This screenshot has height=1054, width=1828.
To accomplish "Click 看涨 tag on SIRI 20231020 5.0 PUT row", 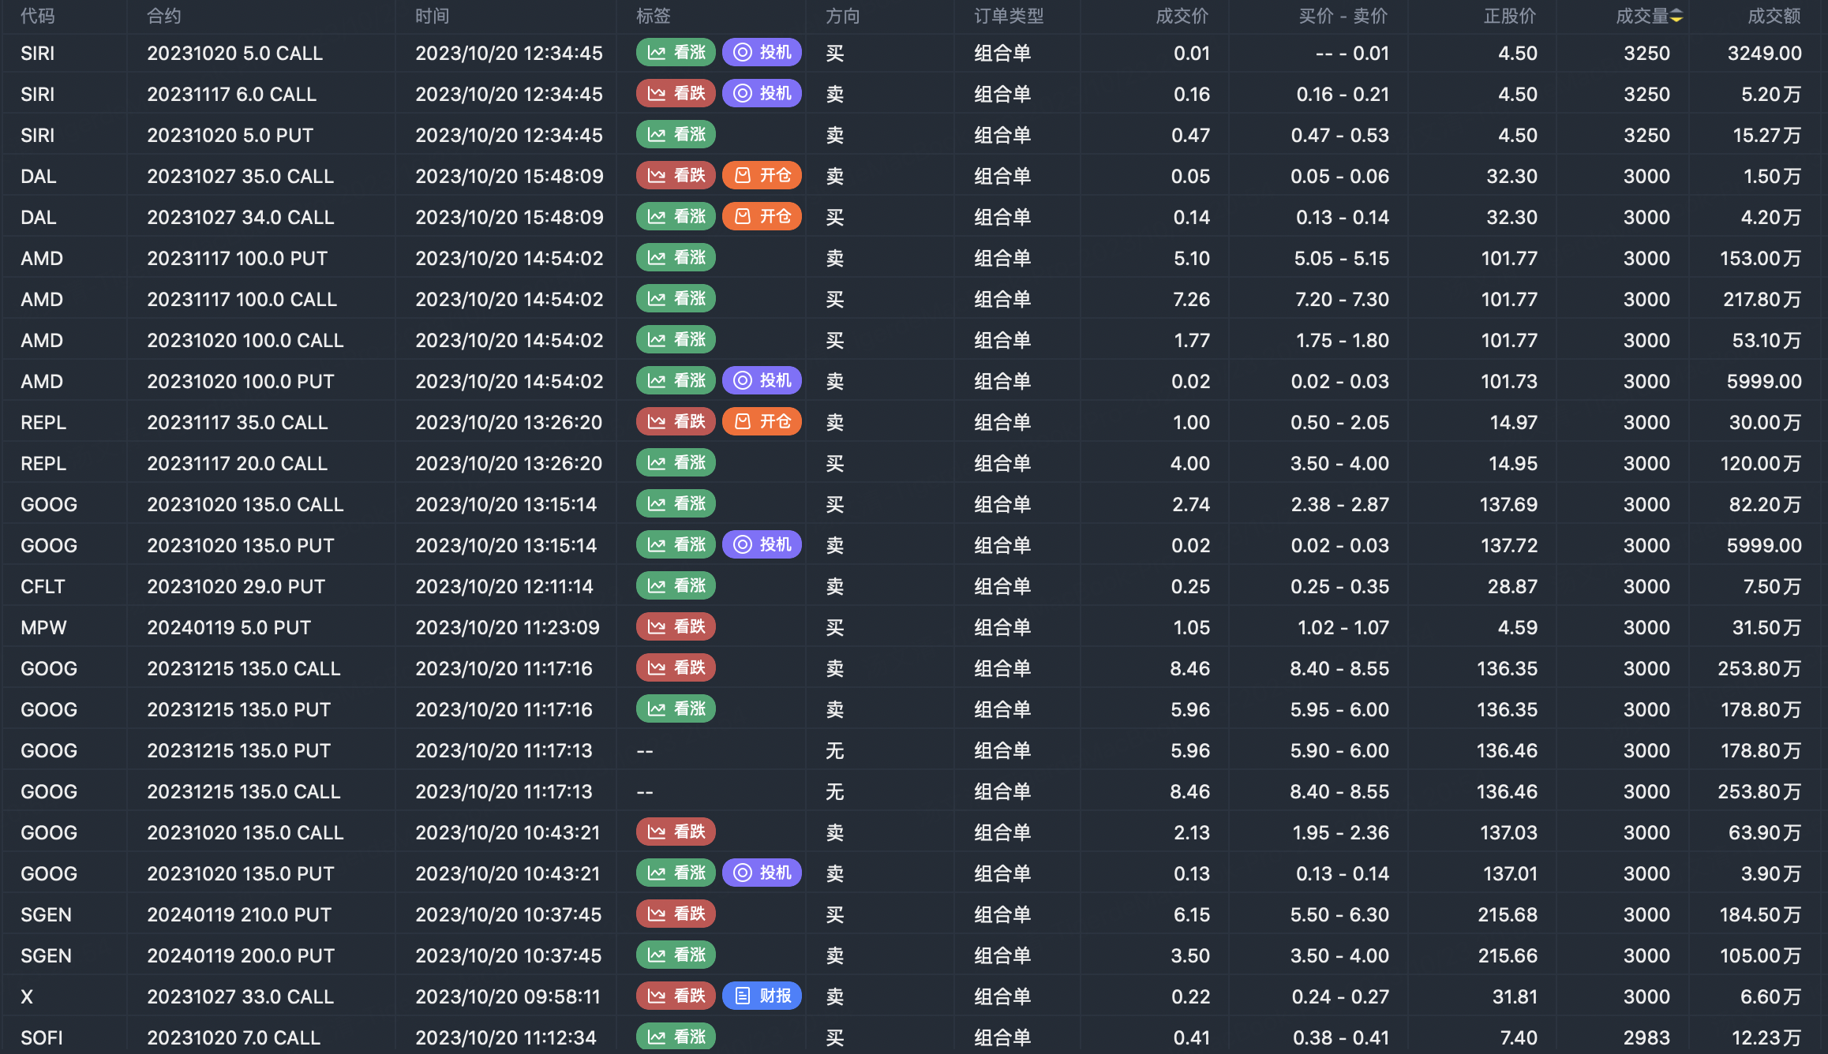I will (x=676, y=135).
